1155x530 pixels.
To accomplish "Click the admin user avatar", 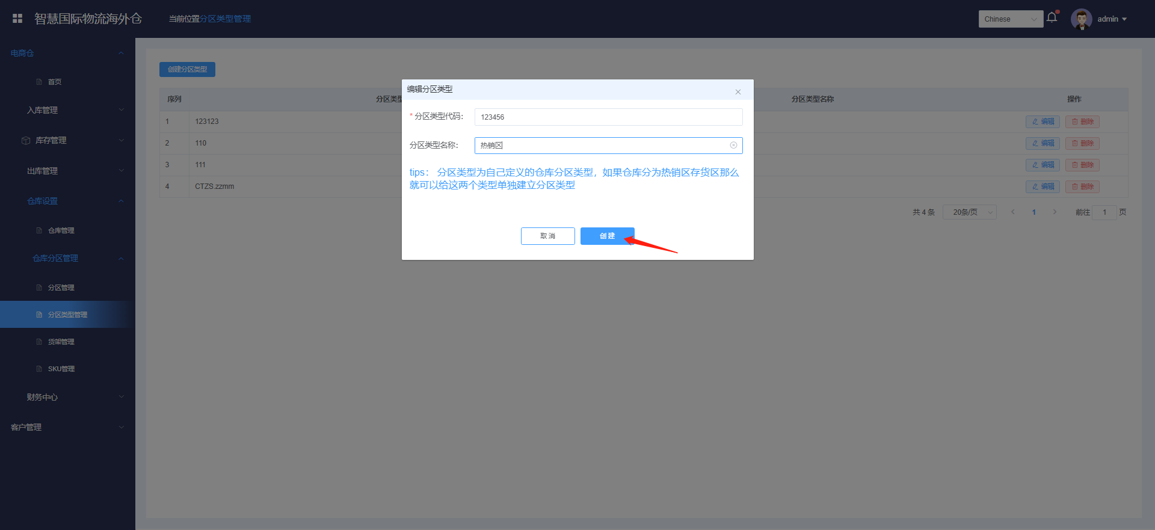I will point(1081,19).
